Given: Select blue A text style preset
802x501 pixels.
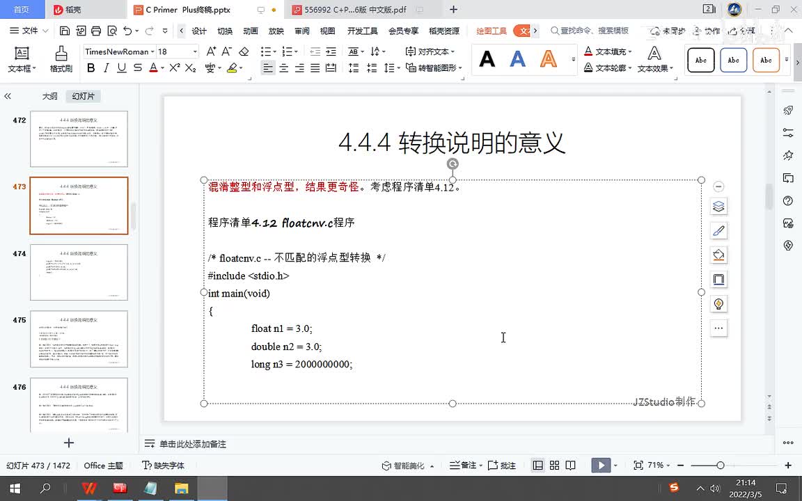Looking at the screenshot, I should coord(518,59).
